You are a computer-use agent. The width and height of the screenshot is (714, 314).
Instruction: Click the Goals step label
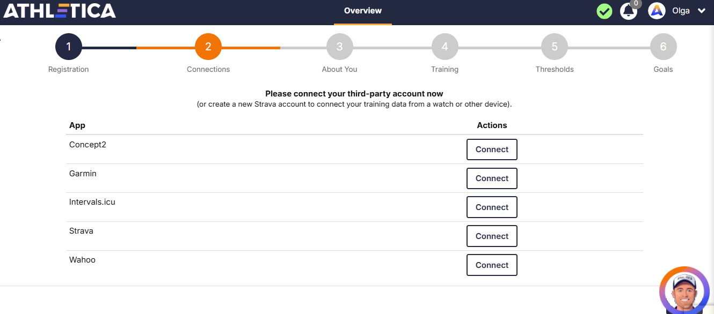[x=663, y=69]
